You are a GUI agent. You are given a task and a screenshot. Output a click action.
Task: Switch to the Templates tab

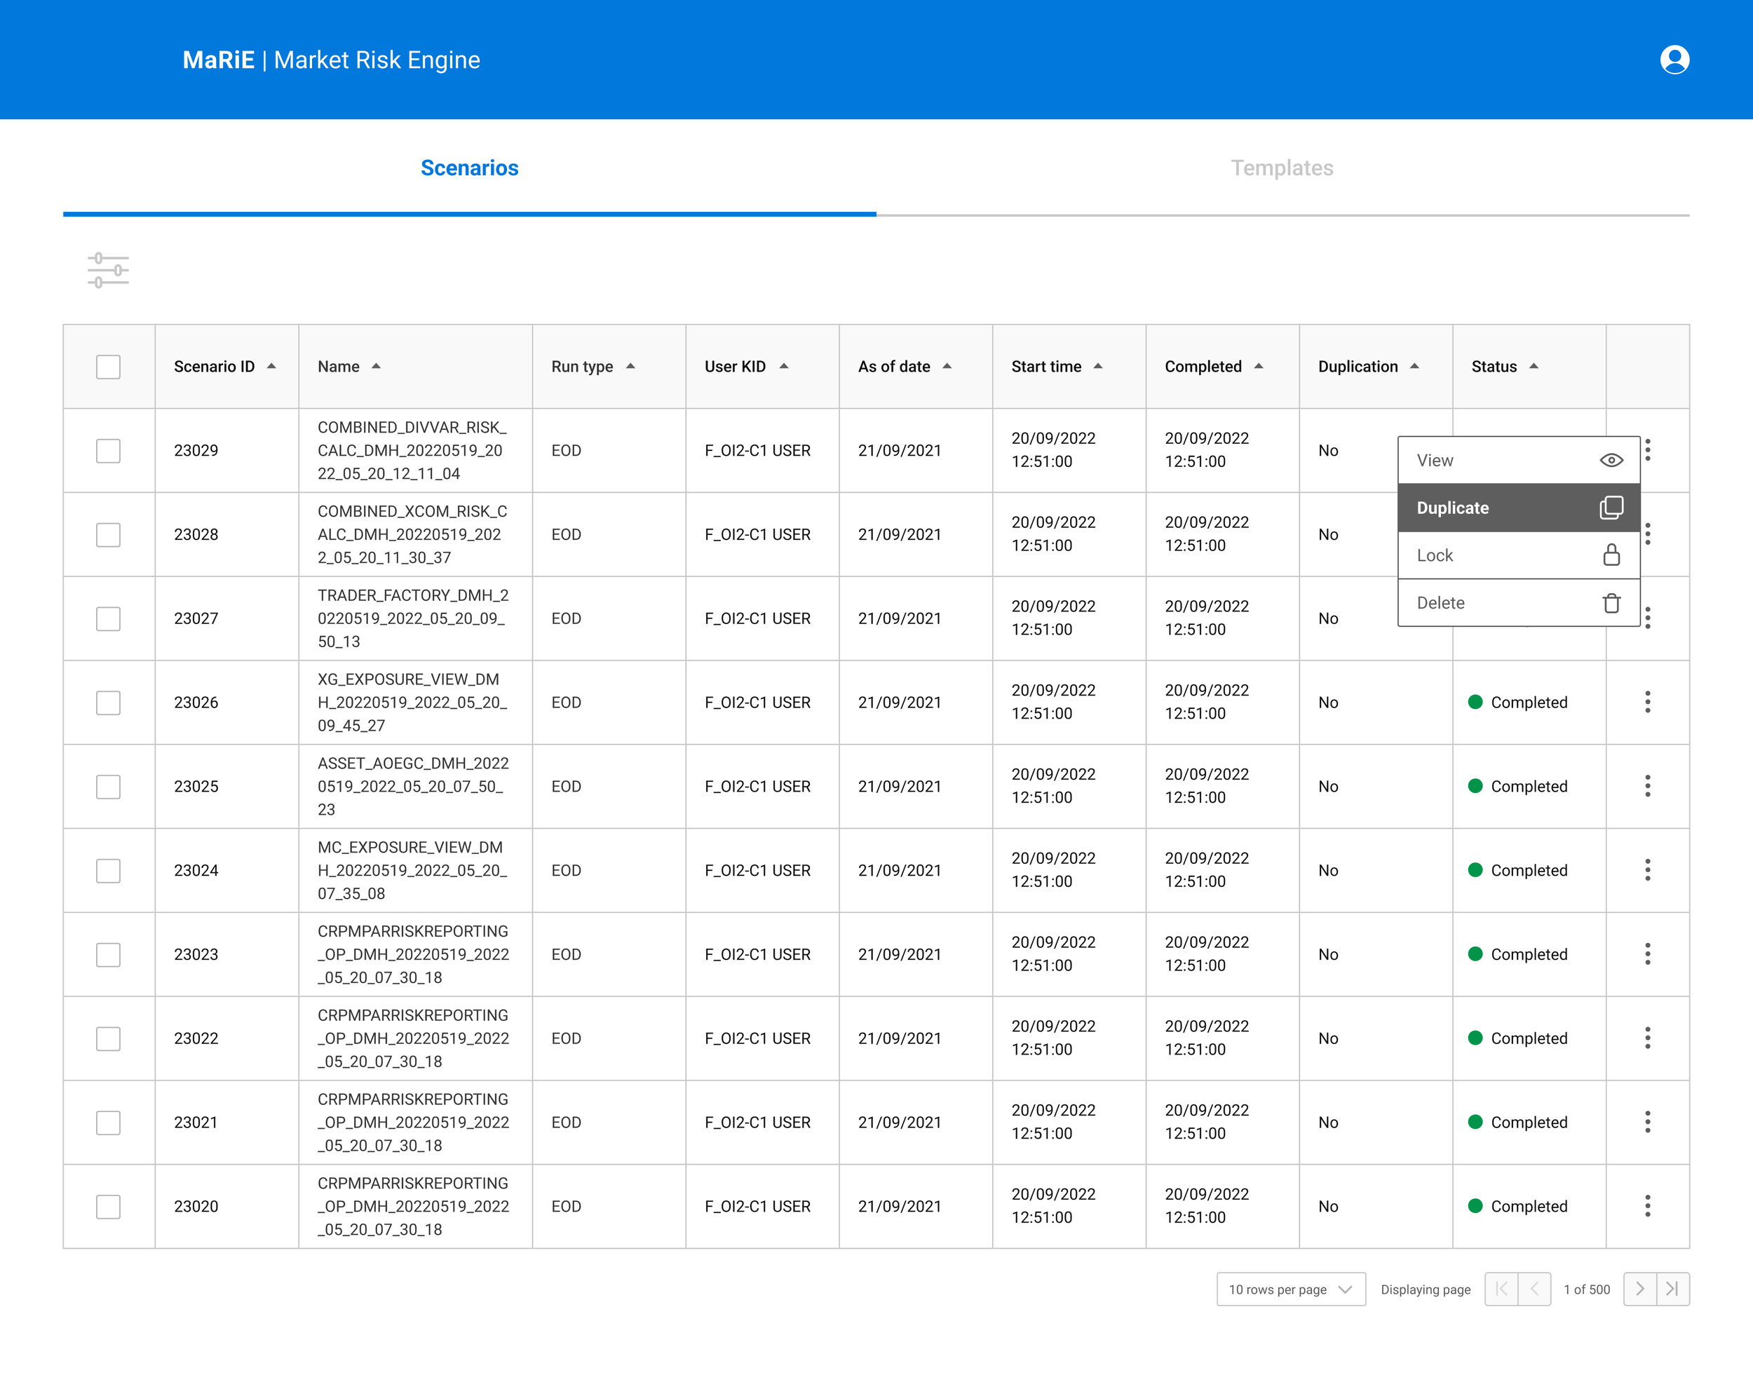[1281, 168]
